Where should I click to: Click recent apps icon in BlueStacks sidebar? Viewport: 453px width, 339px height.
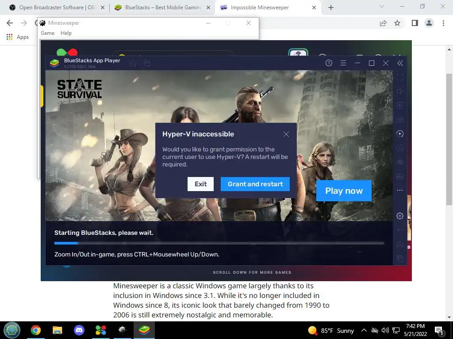pyautogui.click(x=400, y=258)
